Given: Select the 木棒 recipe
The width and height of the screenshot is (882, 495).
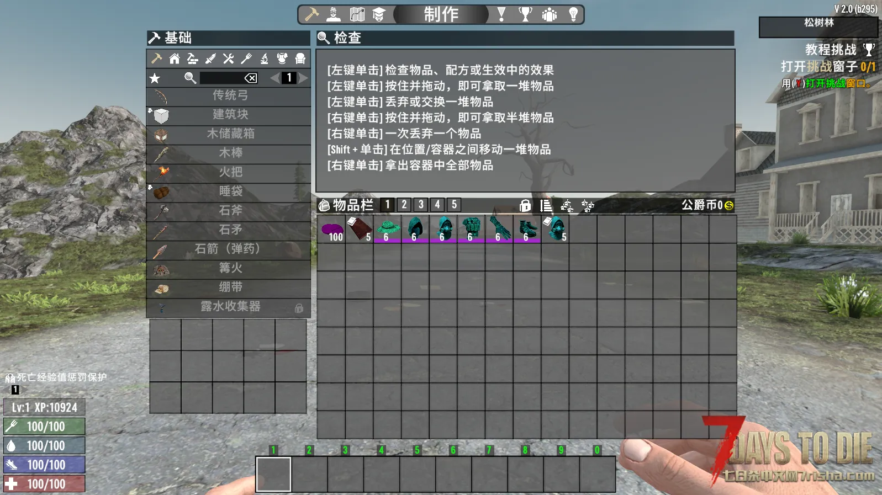Looking at the screenshot, I should coord(229,153).
